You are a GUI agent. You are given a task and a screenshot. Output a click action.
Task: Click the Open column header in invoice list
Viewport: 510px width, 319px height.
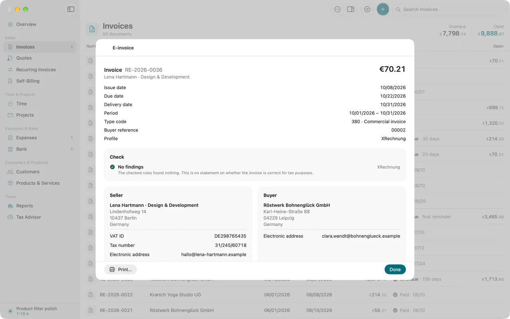(498, 46)
